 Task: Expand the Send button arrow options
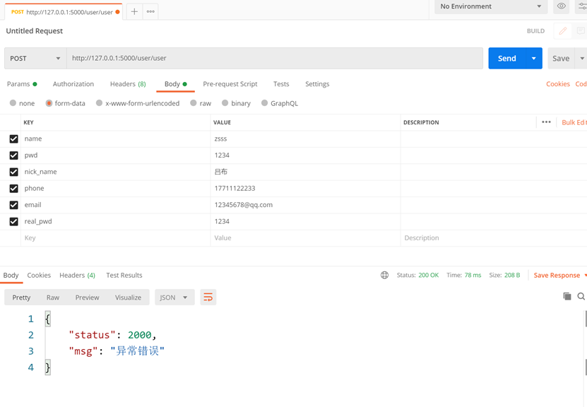[534, 59]
